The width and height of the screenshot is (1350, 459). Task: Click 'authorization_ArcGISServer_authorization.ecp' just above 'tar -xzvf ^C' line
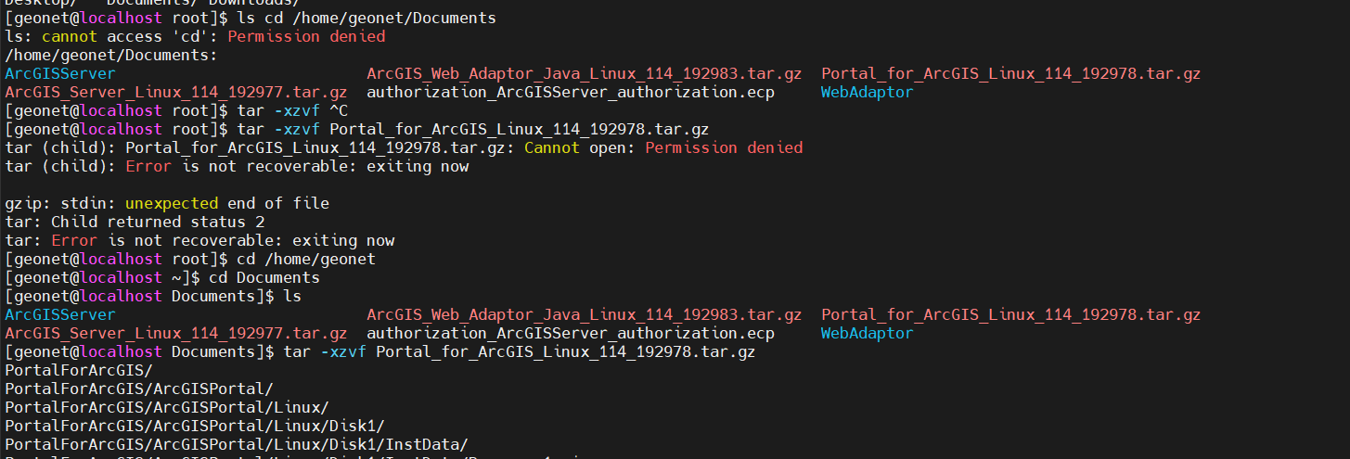(x=571, y=92)
